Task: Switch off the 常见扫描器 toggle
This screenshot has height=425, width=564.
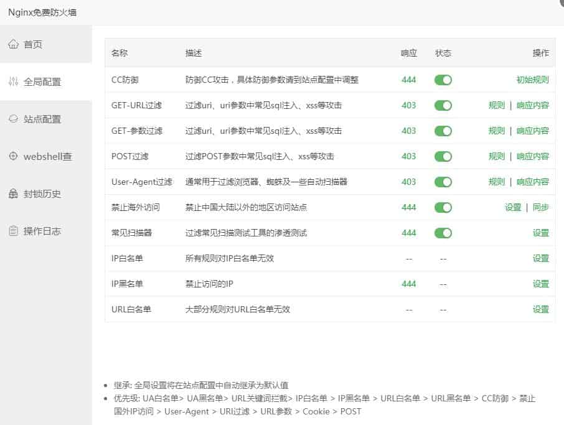Action: [443, 233]
